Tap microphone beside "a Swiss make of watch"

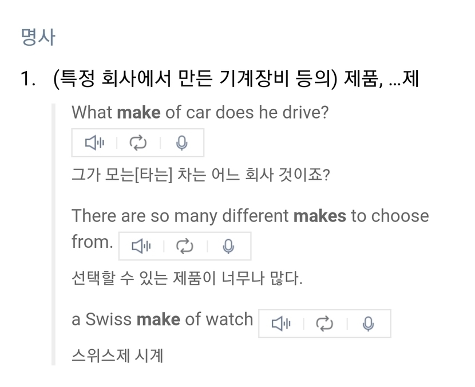pyautogui.click(x=369, y=324)
